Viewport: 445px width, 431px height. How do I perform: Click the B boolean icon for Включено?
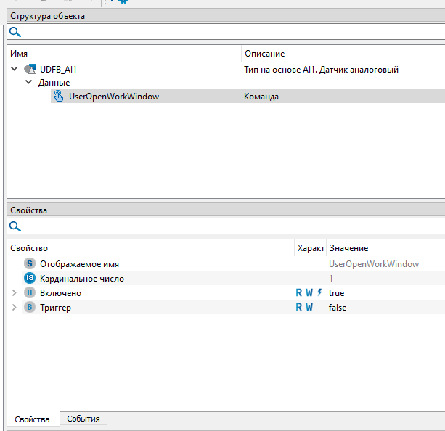pos(30,293)
